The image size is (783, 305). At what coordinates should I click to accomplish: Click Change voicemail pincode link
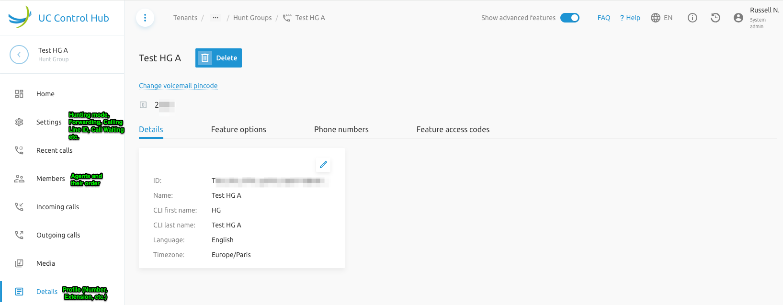[x=178, y=86]
